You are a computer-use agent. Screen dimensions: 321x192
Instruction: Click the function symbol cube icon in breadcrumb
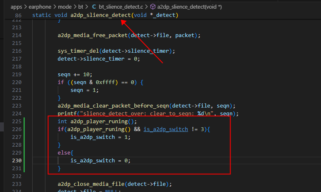point(153,7)
